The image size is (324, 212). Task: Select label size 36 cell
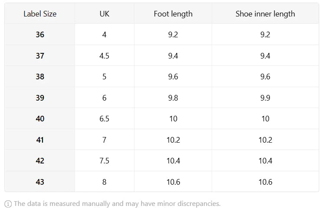[40, 35]
